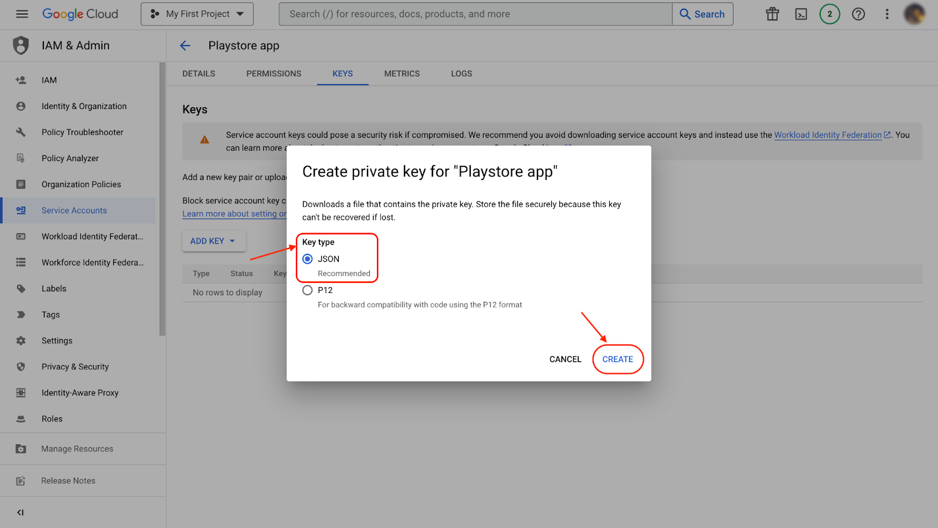The image size is (938, 528).
Task: Switch to the METRICS tab
Action: [402, 74]
